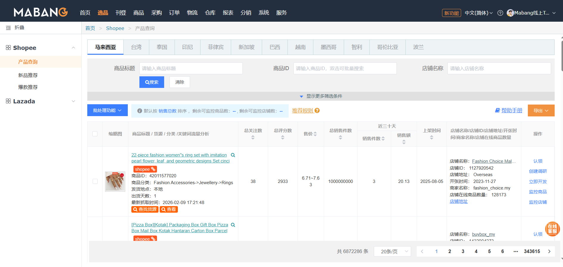Click the blue 搜索 search button
Image resolution: width=563 pixels, height=267 pixels.
152,82
